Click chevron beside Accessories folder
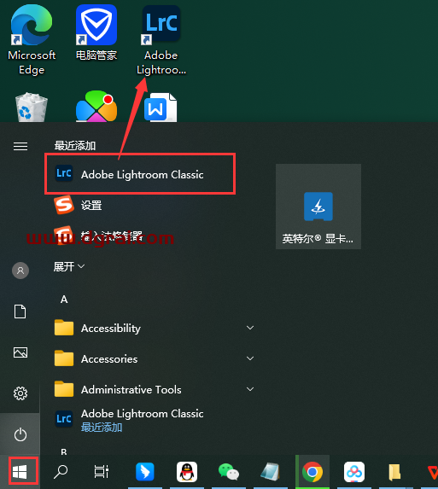 (250, 358)
